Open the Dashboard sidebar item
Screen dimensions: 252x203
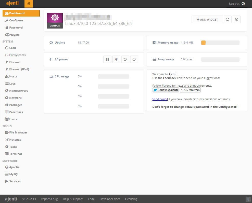click(21, 13)
